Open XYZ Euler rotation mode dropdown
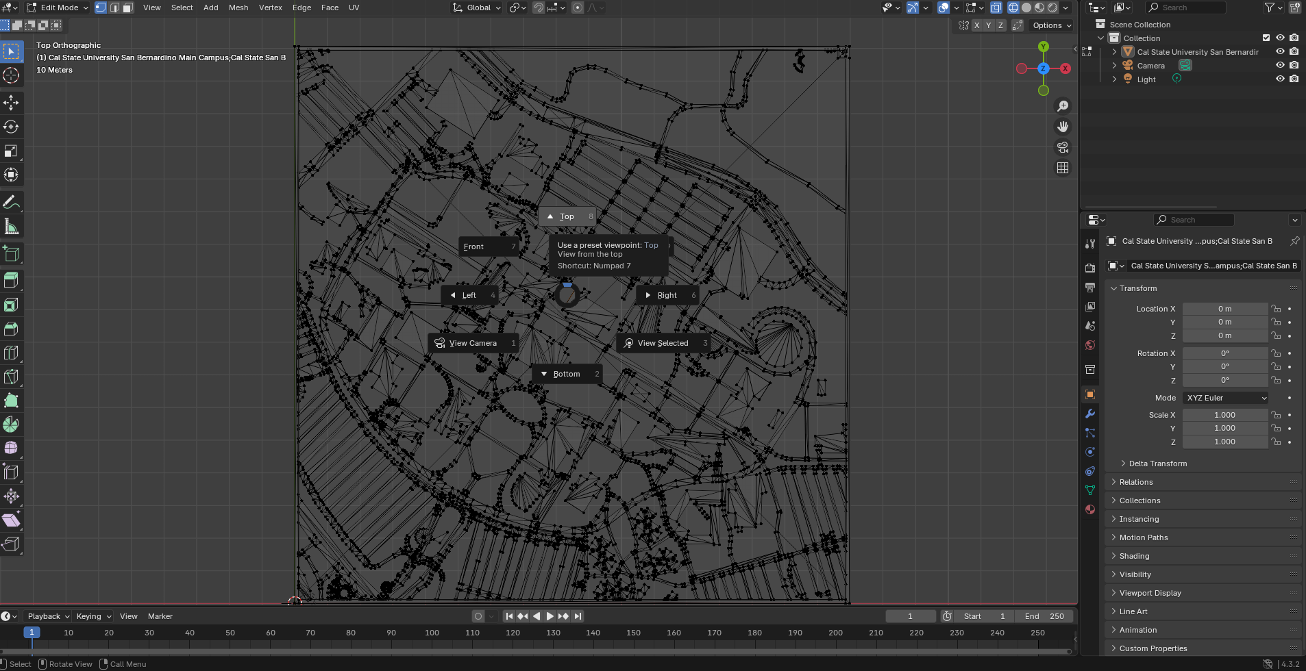Image resolution: width=1306 pixels, height=671 pixels. click(1225, 398)
